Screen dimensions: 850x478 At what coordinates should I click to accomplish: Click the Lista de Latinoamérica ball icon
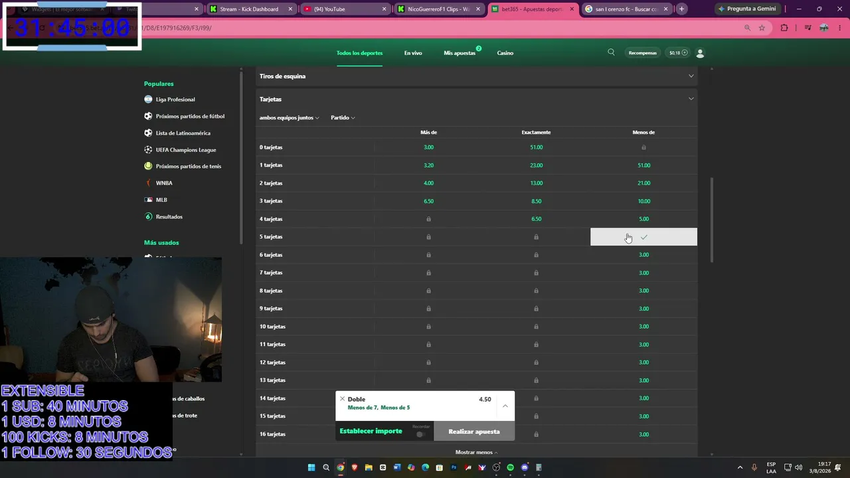148,133
